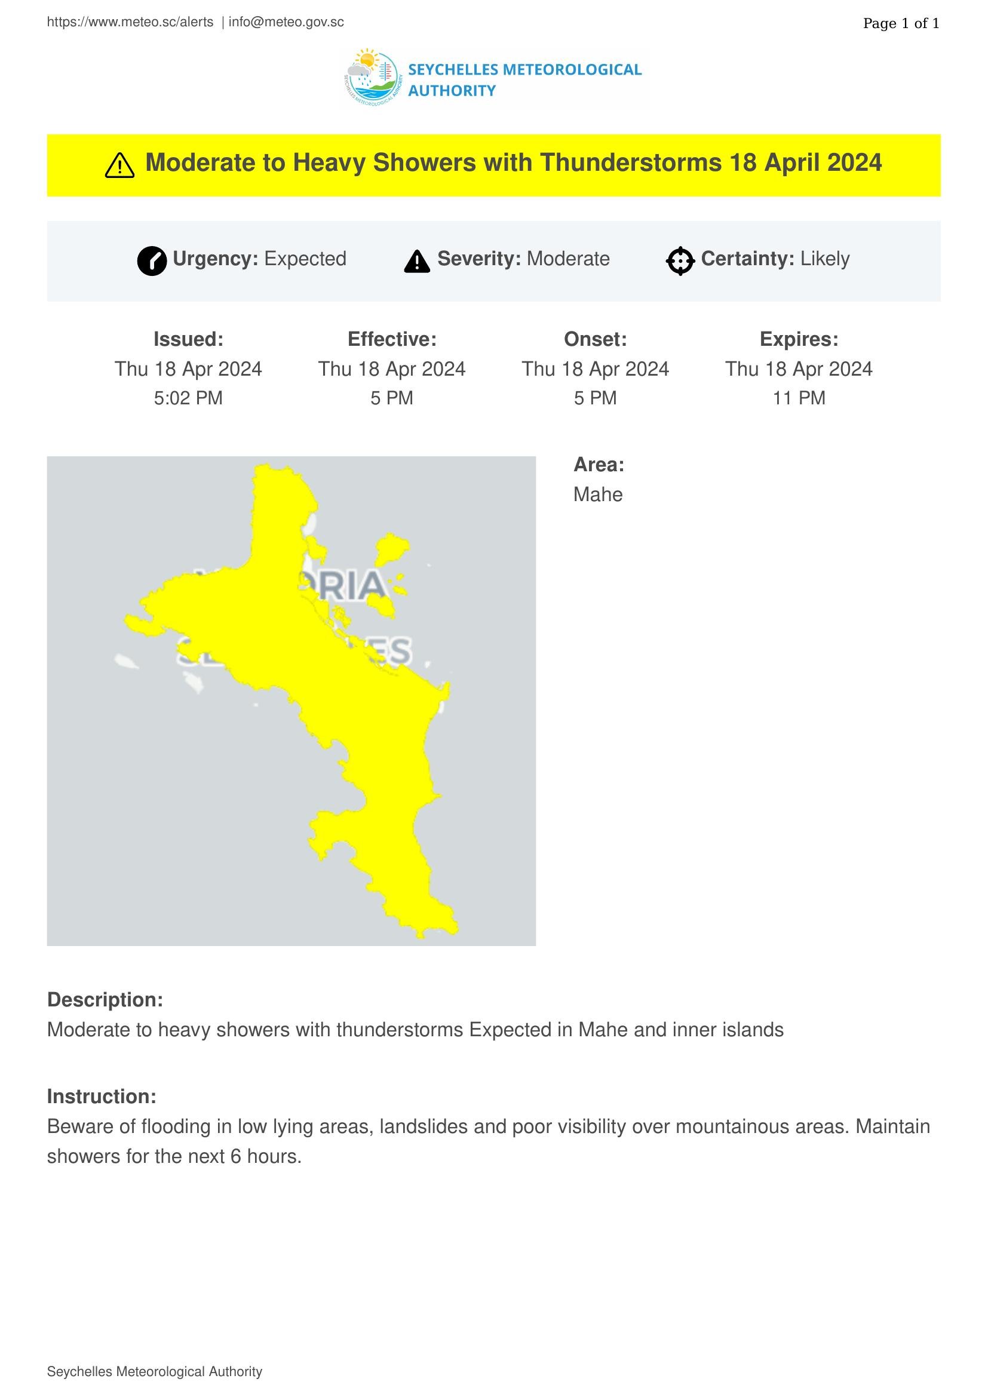988x1397 pixels.
Task: Select the Expires time 11 PM
Action: point(799,398)
